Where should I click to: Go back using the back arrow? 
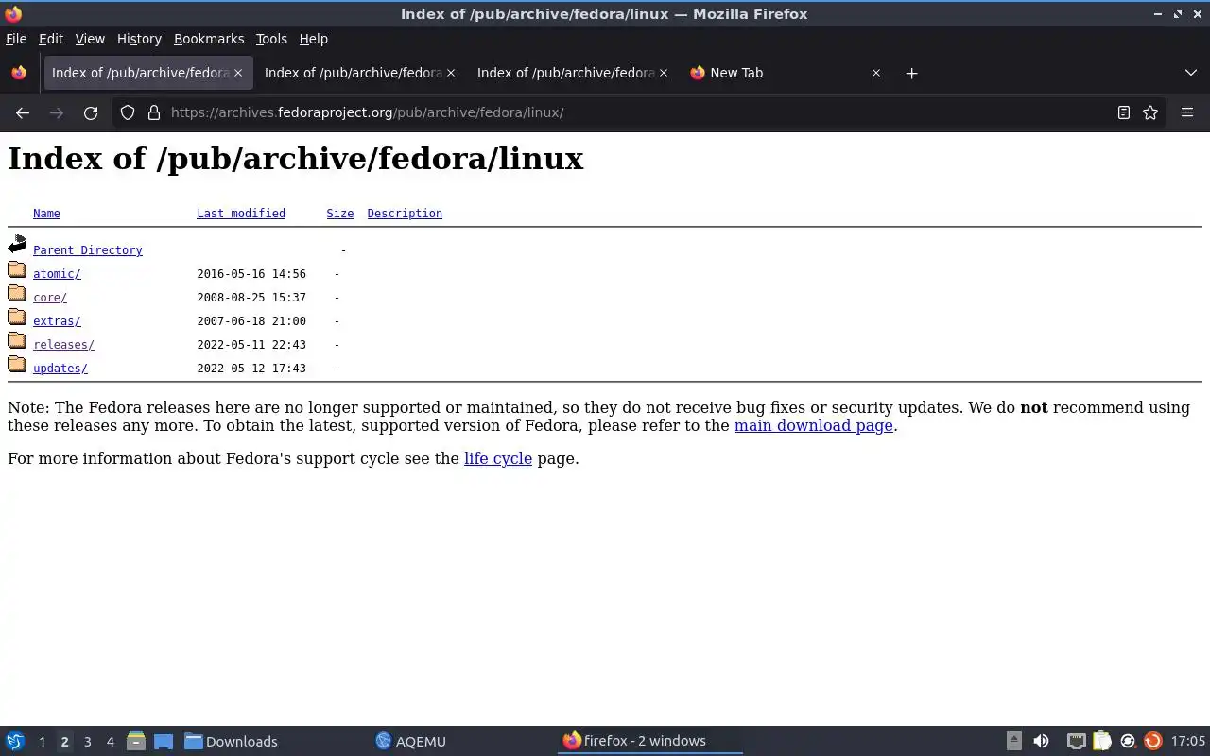(23, 112)
